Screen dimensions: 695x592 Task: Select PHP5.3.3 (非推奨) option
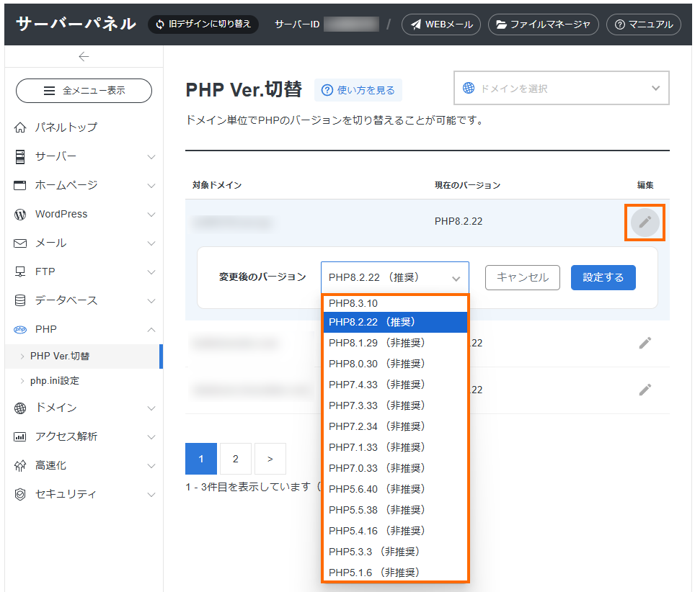(395, 552)
